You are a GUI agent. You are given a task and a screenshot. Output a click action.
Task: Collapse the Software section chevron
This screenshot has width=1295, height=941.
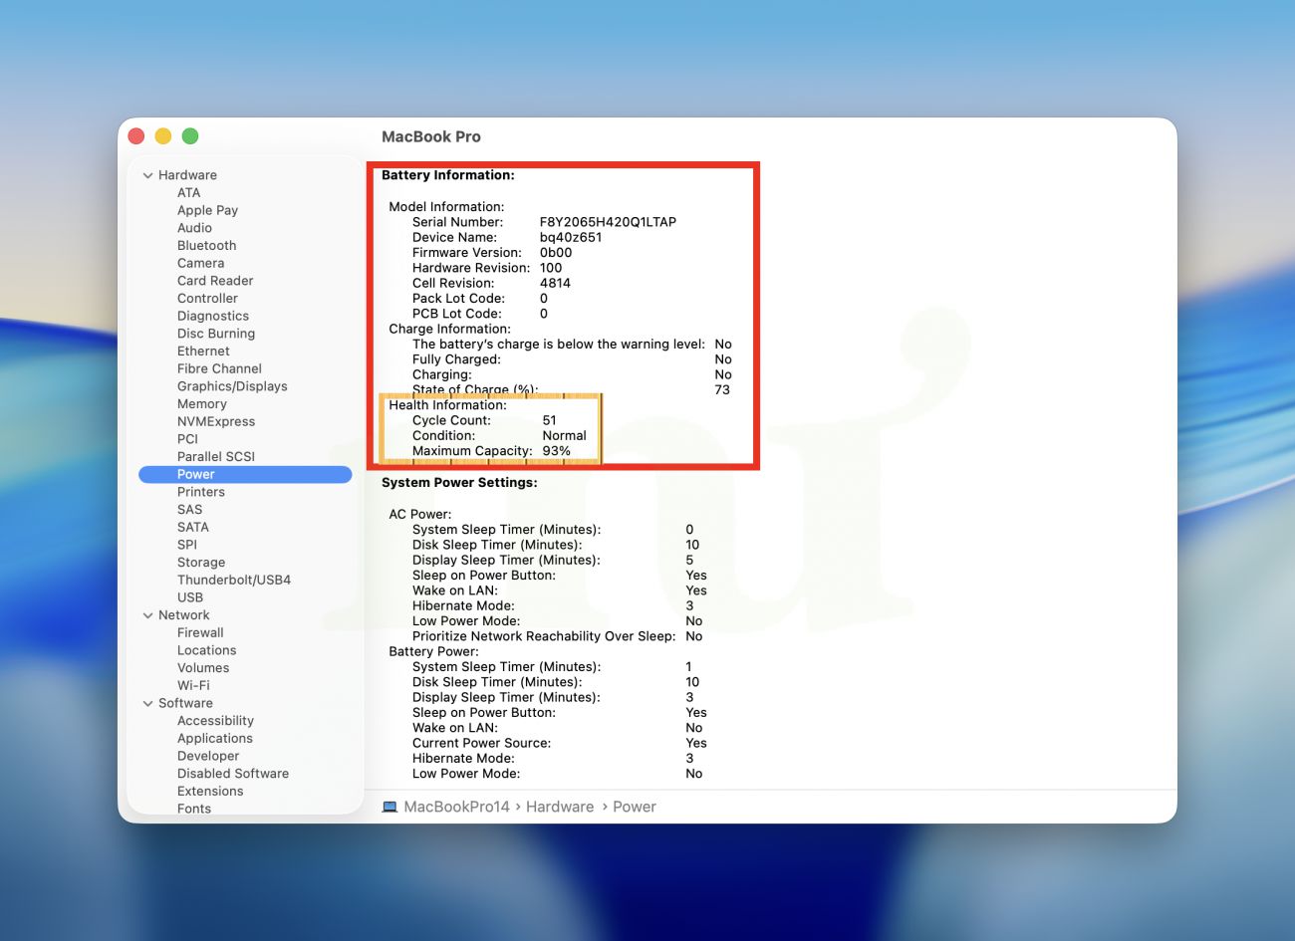click(x=148, y=703)
